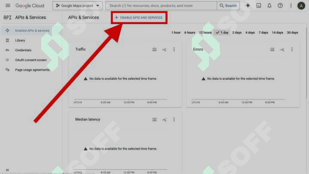
Task: Select the 6 hours time range
Action: click(190, 33)
